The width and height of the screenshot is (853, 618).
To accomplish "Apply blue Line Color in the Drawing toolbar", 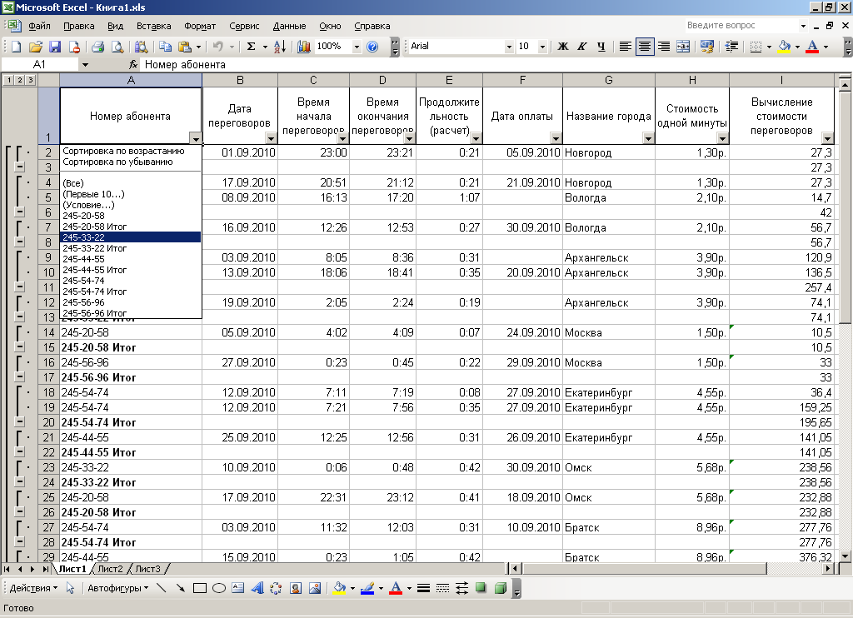I will 367,588.
